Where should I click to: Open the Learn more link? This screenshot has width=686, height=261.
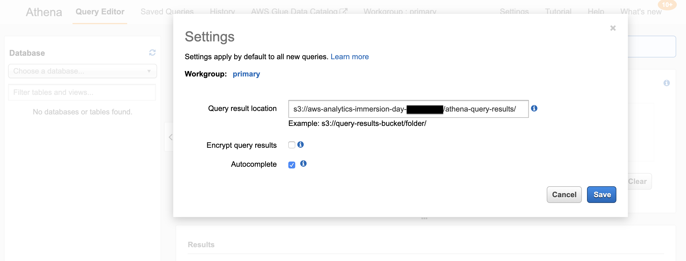[x=350, y=57]
